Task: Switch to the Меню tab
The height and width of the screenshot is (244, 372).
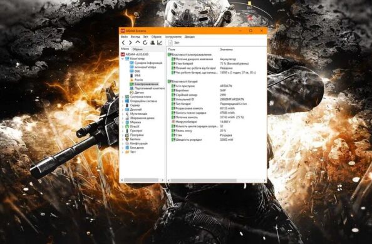Action: [125, 49]
